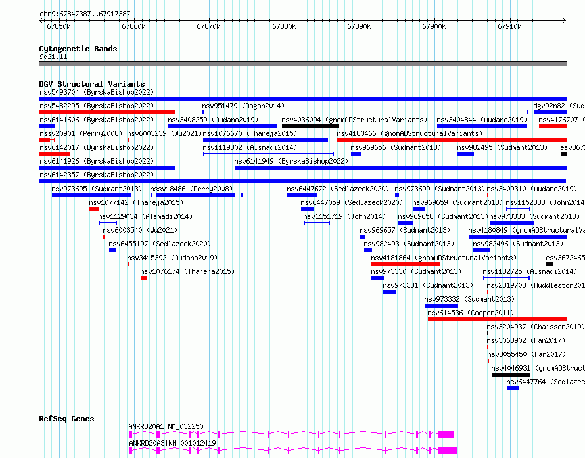
Task: Open nsv973332 (Sudmant2013) variant label
Action: tap(469, 299)
